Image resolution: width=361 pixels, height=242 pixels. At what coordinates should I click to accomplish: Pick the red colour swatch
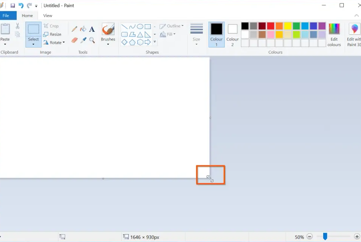(270, 26)
